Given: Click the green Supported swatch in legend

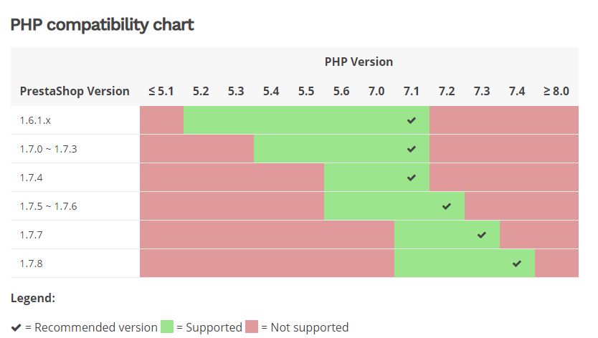Looking at the screenshot, I should click(x=168, y=327).
